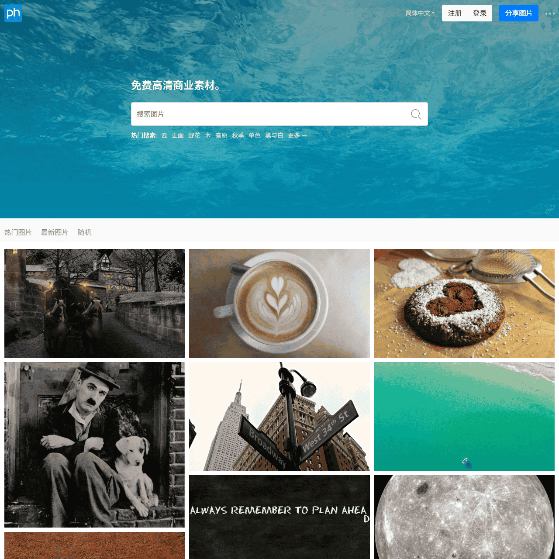Open the full moon photo
This screenshot has height=559, width=559.
tap(464, 517)
